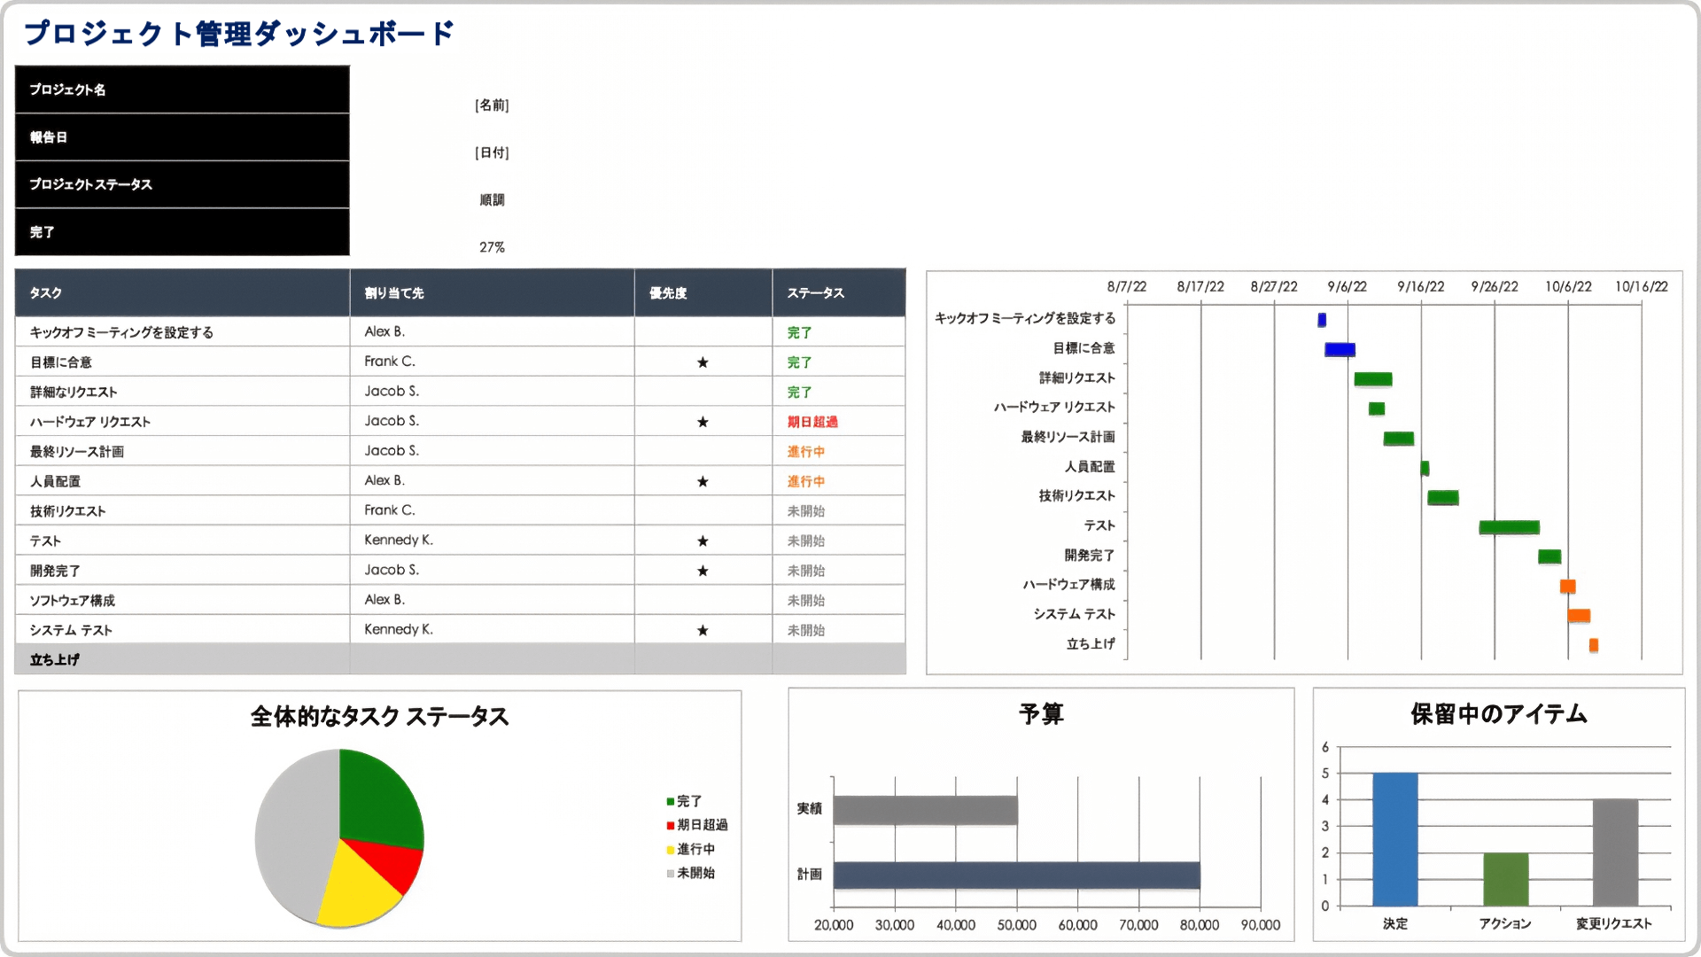Select the yellow 進行中 legend swatch
Screen dimensions: 1701x957
click(x=671, y=849)
